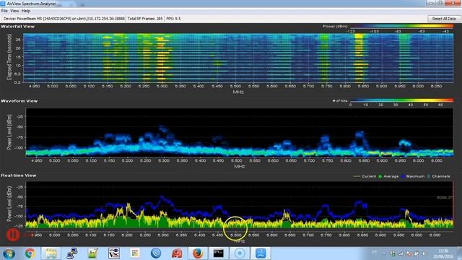
Task: Click the Channels legend entry
Action: 439,176
